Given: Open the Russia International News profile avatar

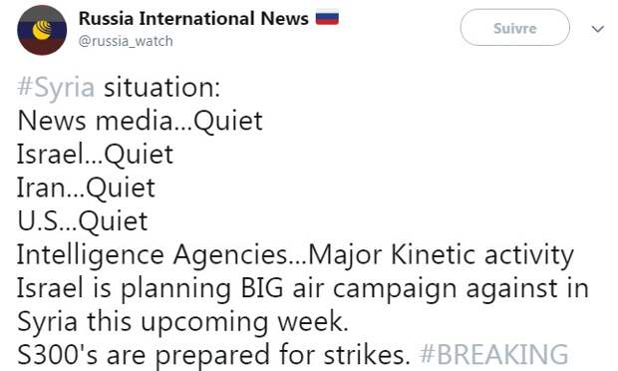Looking at the screenshot, I should coord(42,30).
